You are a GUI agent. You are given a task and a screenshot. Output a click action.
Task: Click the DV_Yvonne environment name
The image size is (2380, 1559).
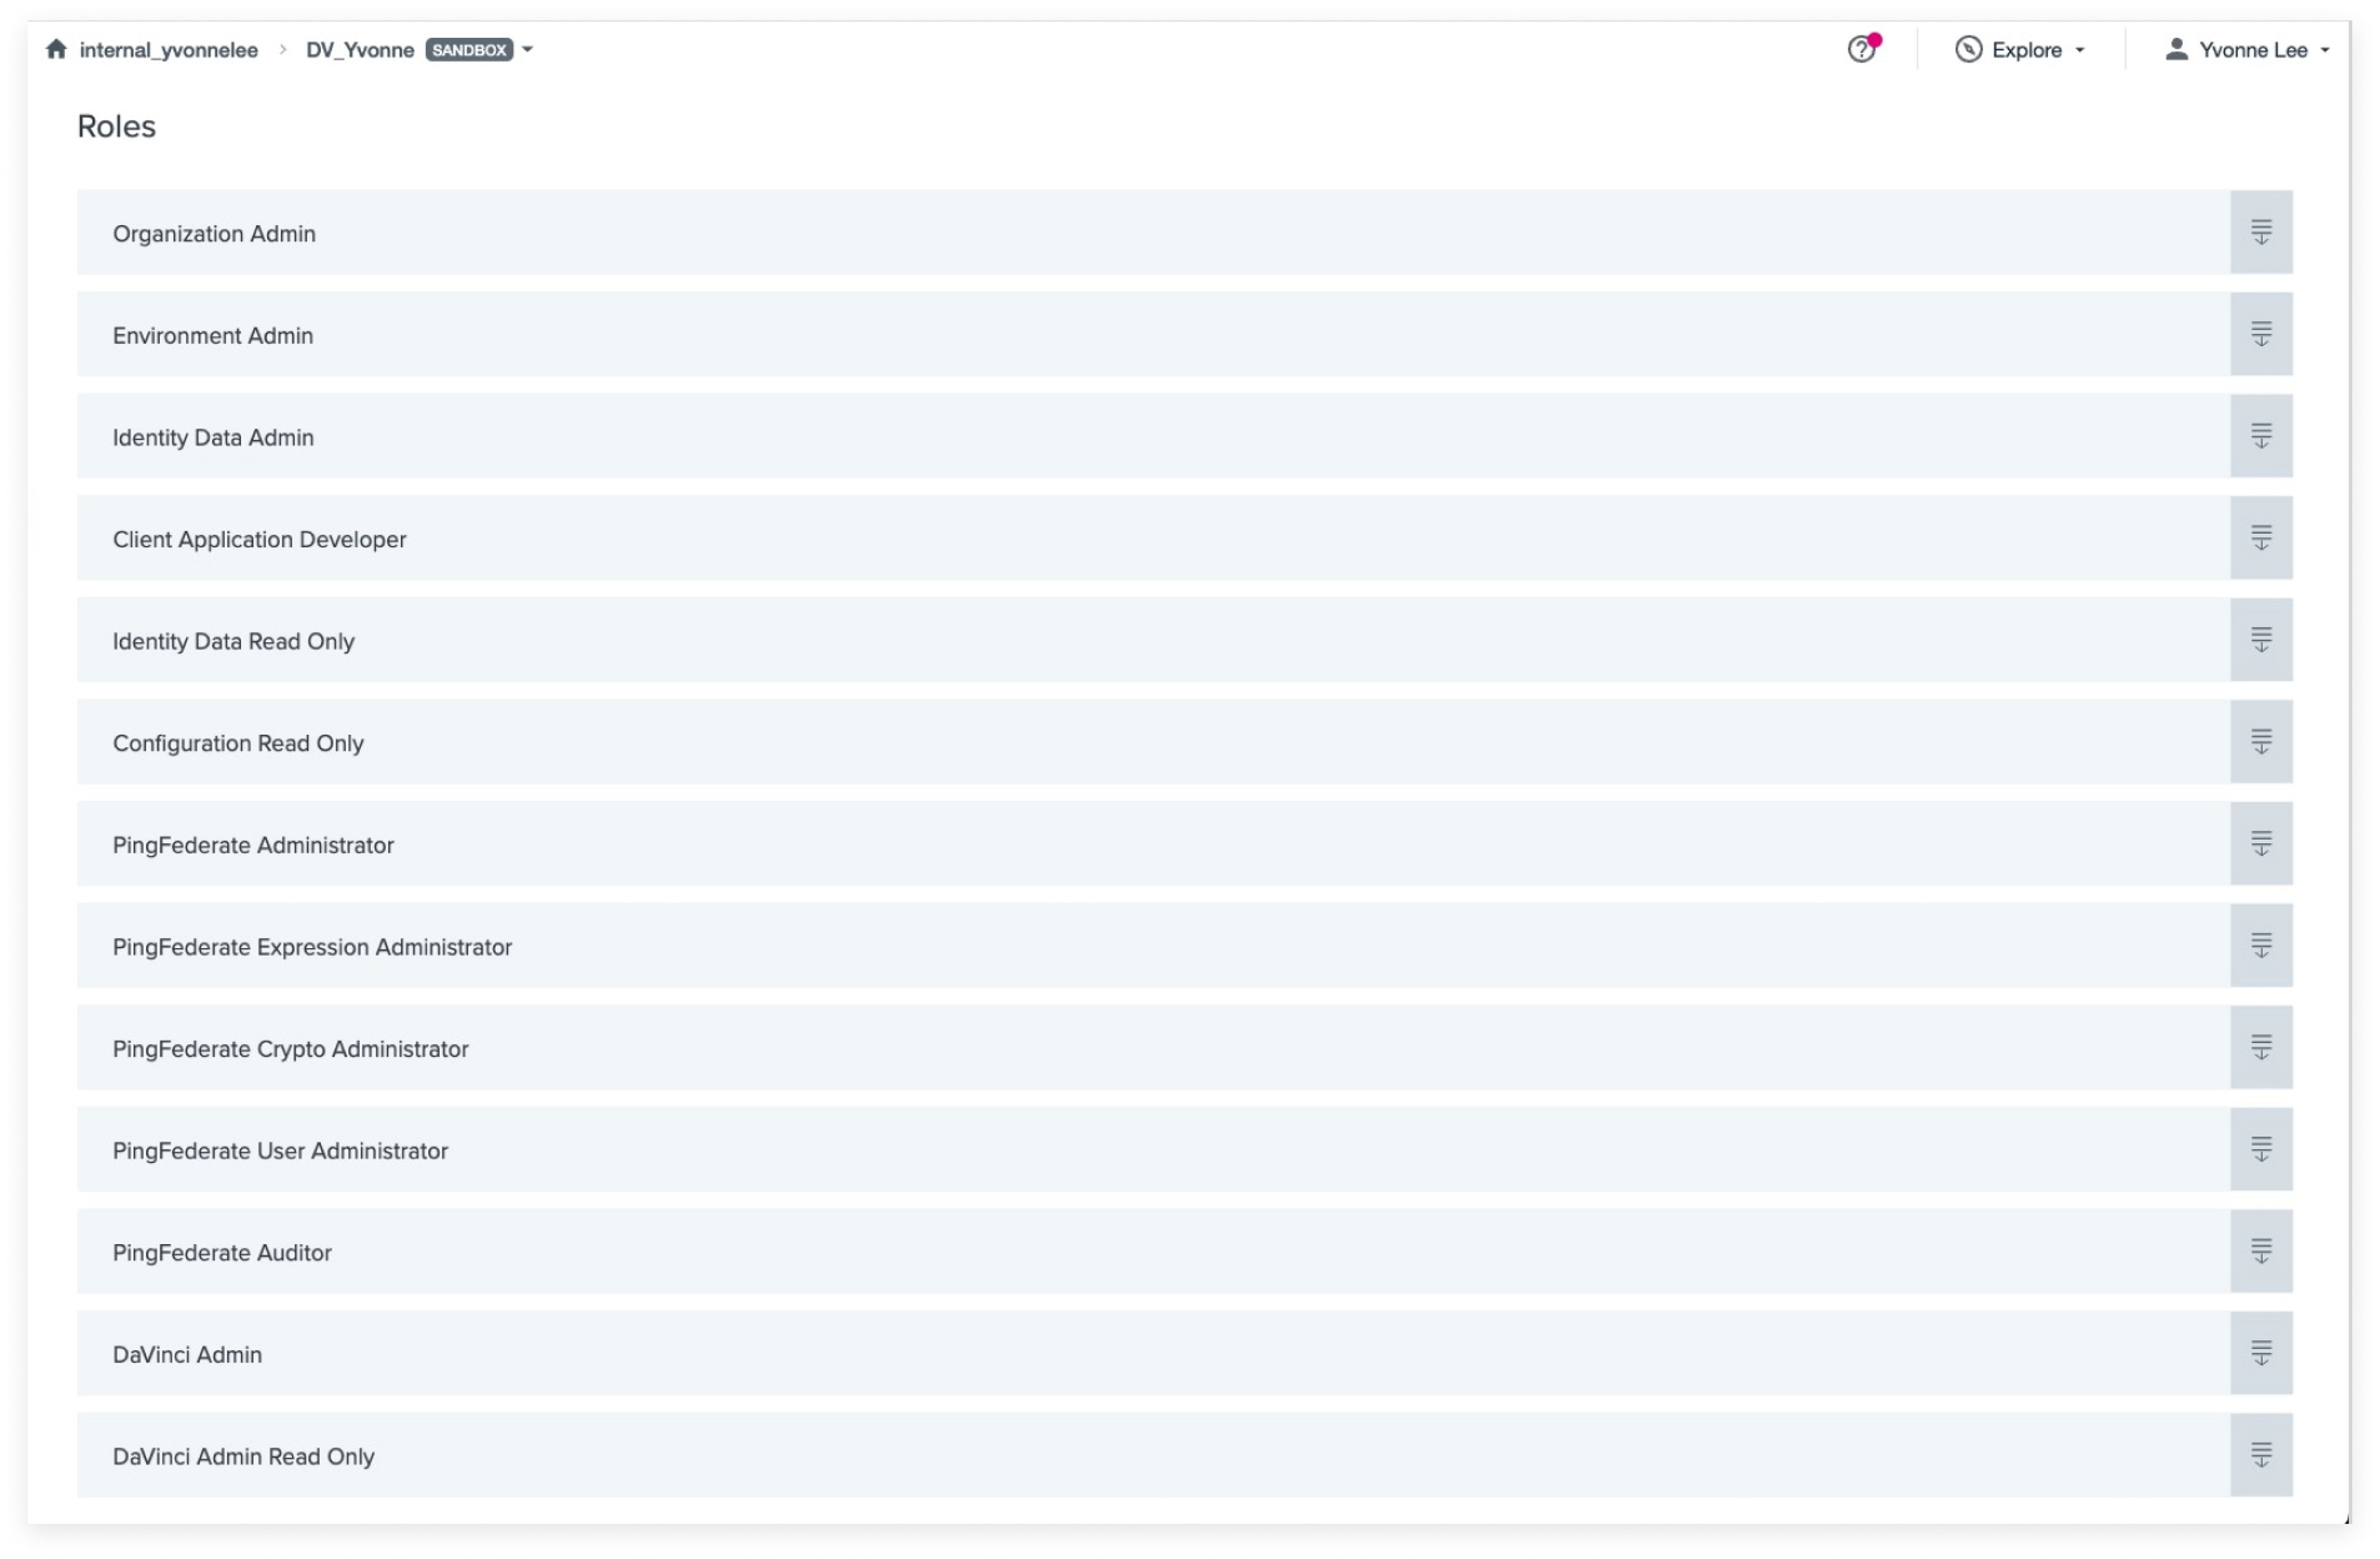click(x=360, y=50)
